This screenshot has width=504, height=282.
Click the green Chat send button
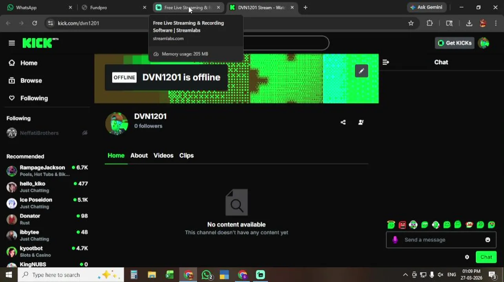pyautogui.click(x=486, y=257)
